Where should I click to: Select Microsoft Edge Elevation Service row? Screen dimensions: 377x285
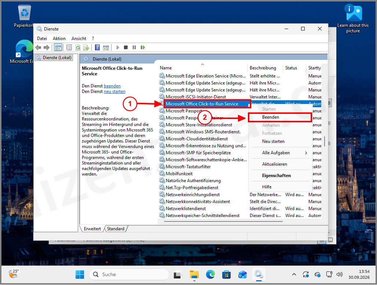[240, 76]
